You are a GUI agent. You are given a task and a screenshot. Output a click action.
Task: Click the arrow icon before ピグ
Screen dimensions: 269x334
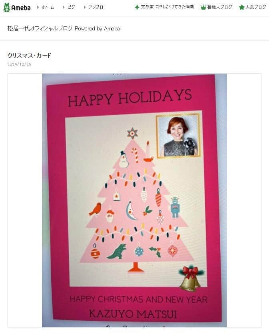tap(64, 7)
